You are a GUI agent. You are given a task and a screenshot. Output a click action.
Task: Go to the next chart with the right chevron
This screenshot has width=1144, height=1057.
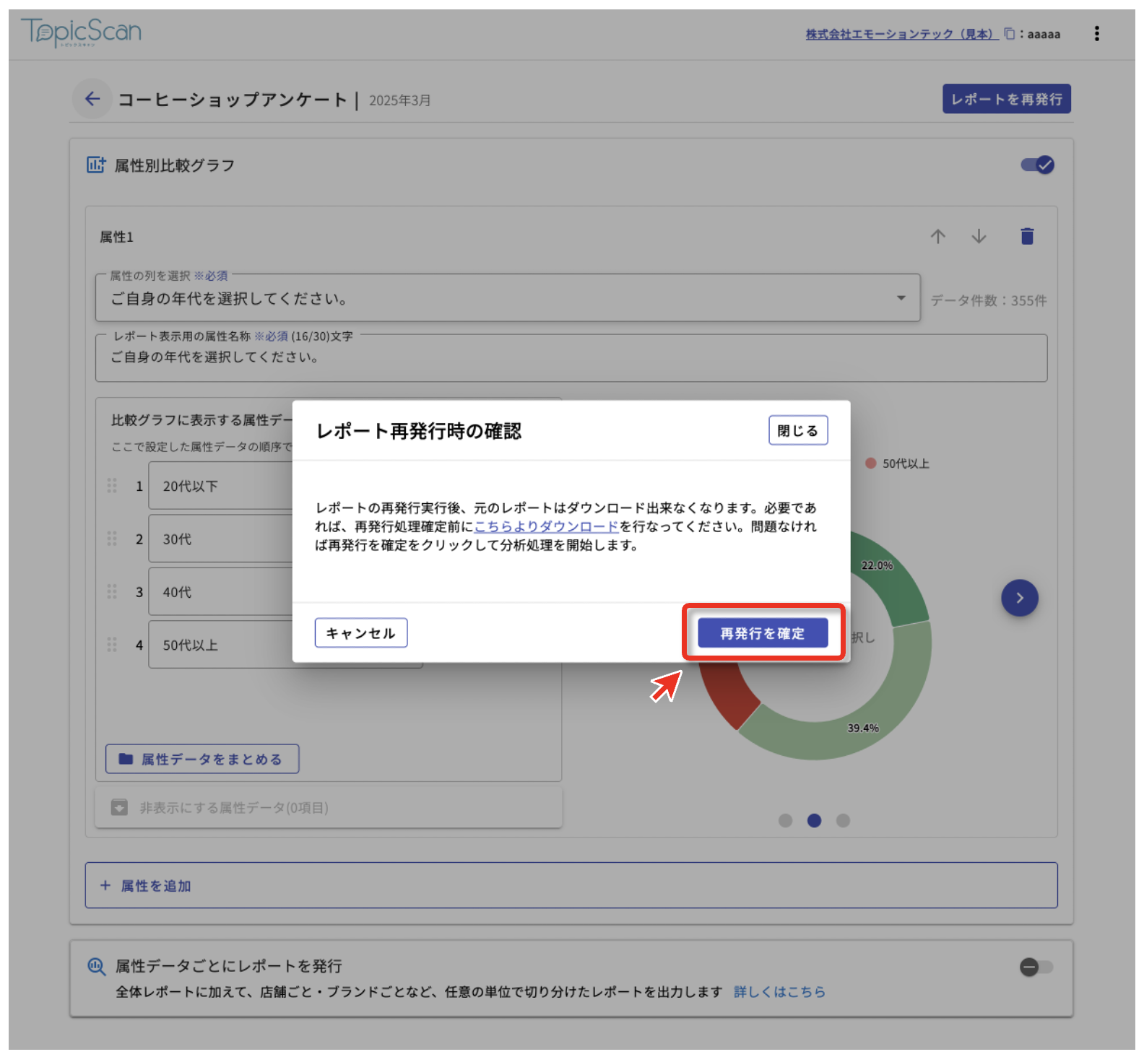[x=1019, y=598]
